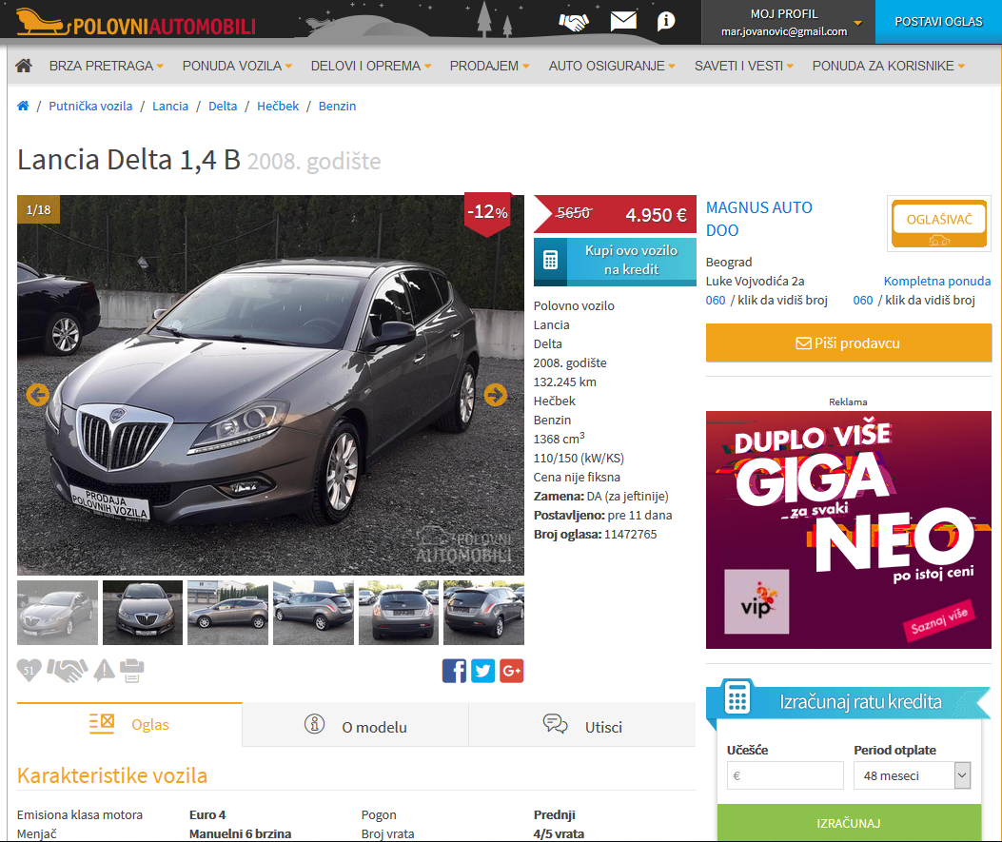The width and height of the screenshot is (1002, 842).
Task: Share listing on Google Plus
Action: click(x=511, y=671)
